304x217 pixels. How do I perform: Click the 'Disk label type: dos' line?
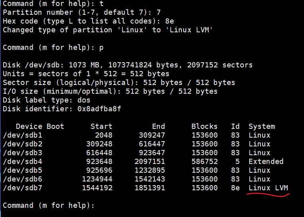pyautogui.click(x=47, y=100)
